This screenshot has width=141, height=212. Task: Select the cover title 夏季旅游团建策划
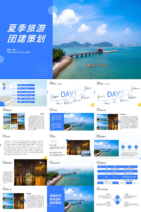click(27, 33)
